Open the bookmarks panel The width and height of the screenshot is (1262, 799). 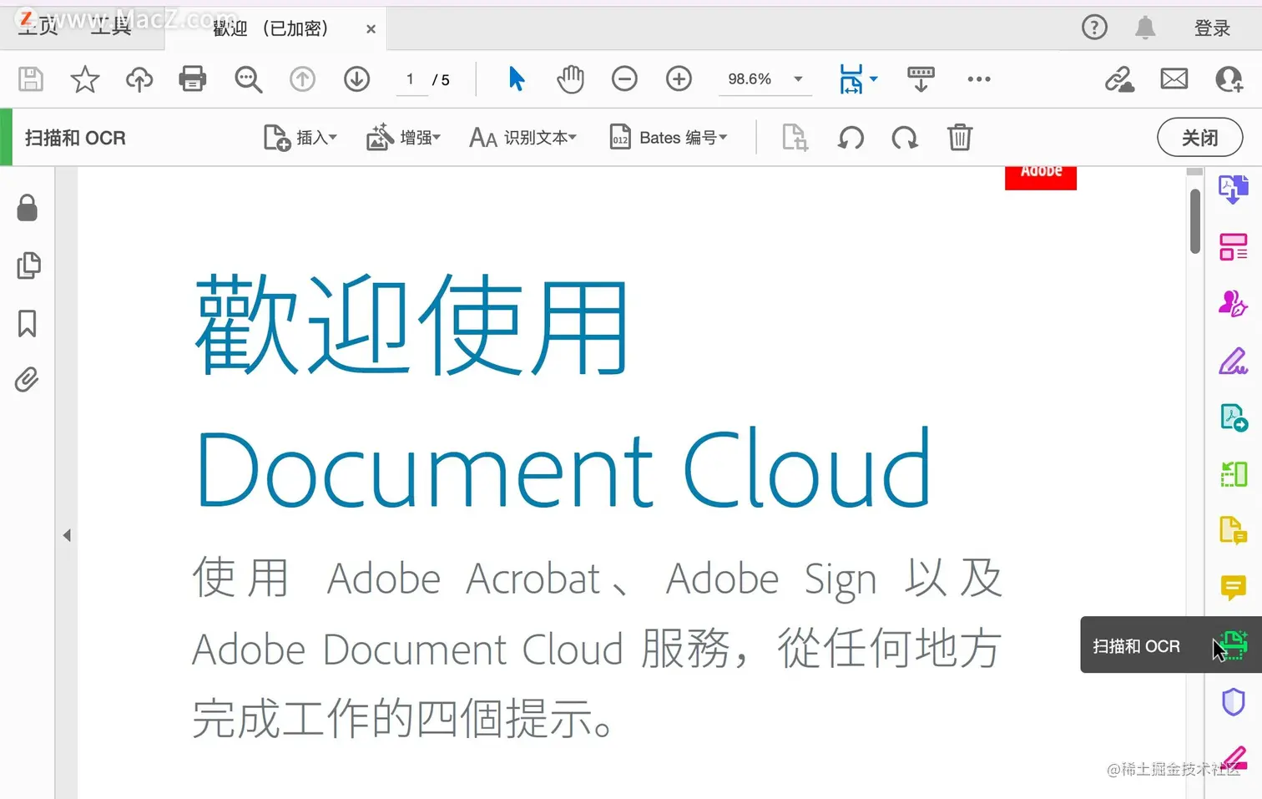[x=28, y=323]
